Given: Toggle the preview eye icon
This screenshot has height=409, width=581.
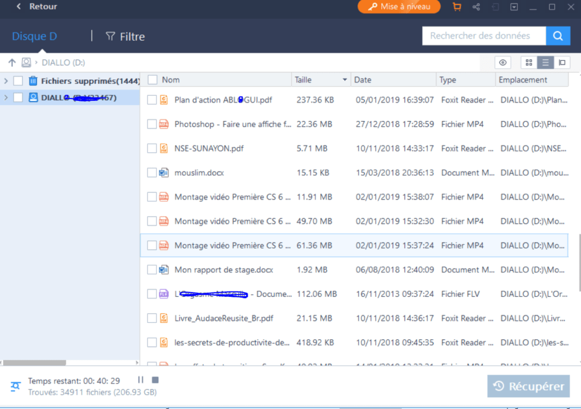Looking at the screenshot, I should pyautogui.click(x=503, y=62).
